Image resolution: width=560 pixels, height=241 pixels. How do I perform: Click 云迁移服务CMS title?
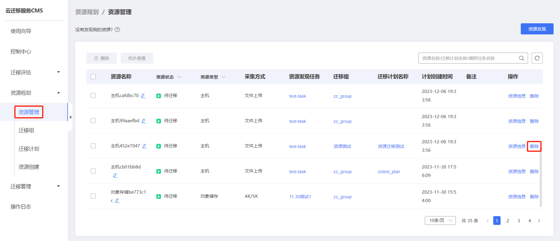(24, 11)
